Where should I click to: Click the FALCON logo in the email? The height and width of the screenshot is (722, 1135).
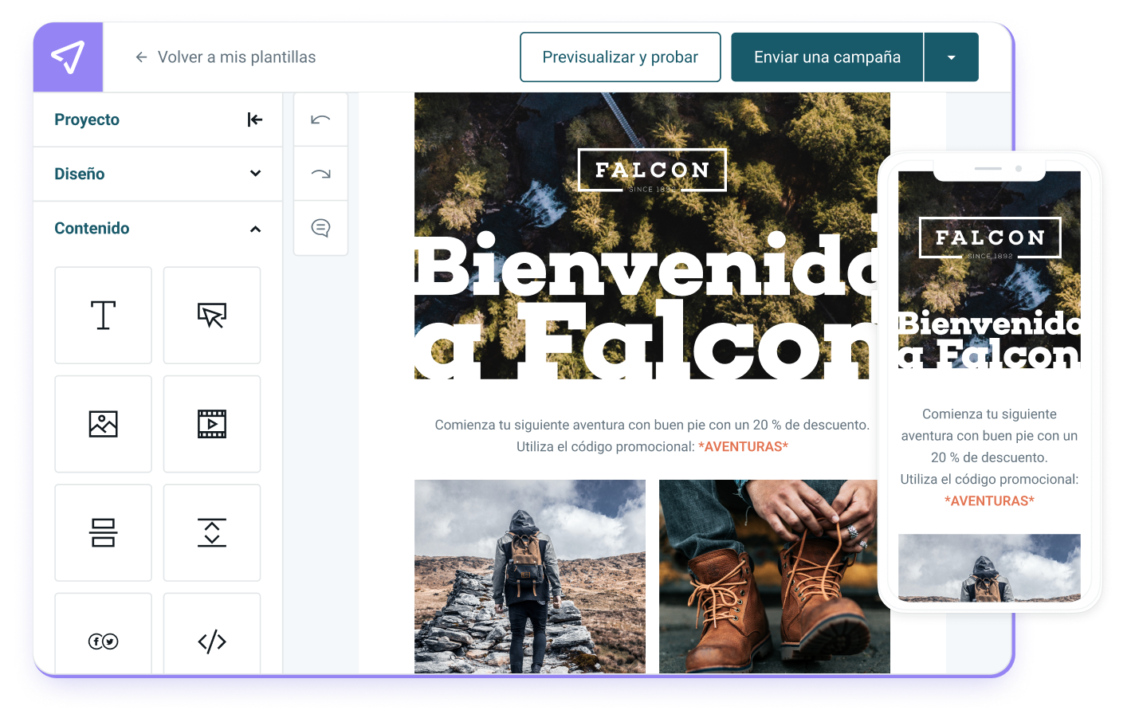pyautogui.click(x=652, y=171)
